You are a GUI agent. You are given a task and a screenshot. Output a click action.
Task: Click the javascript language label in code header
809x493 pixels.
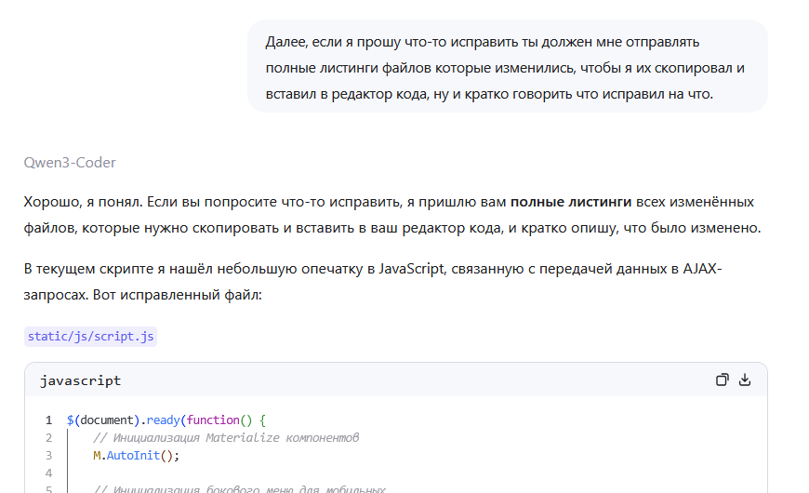click(80, 380)
